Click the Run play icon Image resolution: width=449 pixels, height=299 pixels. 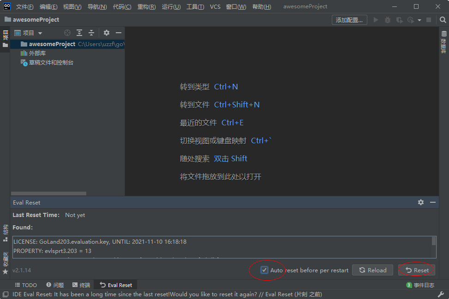click(x=376, y=20)
